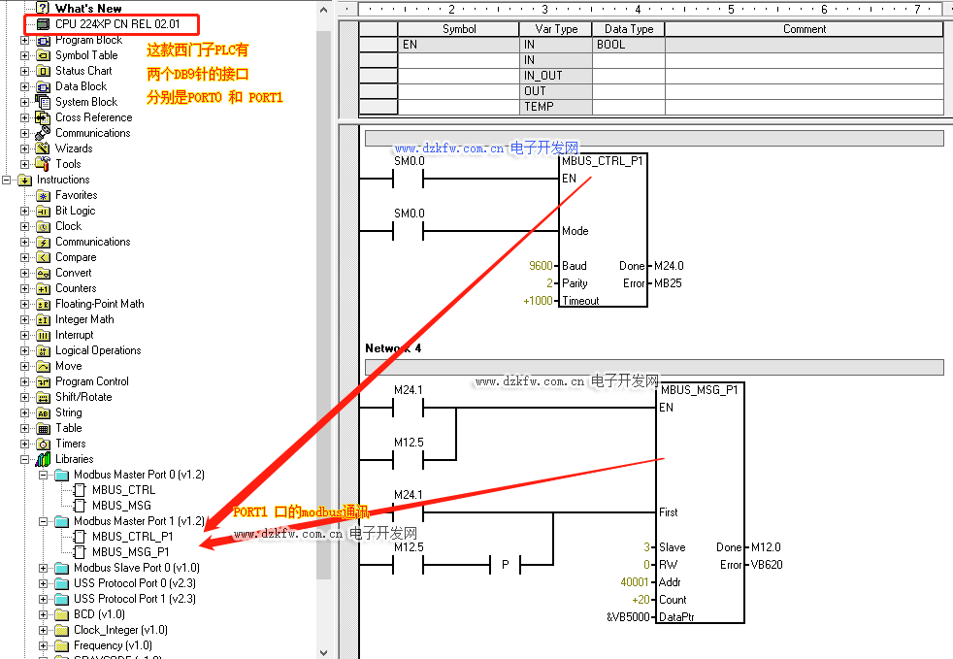
Task: Click the Data Type column header
Action: tap(628, 29)
